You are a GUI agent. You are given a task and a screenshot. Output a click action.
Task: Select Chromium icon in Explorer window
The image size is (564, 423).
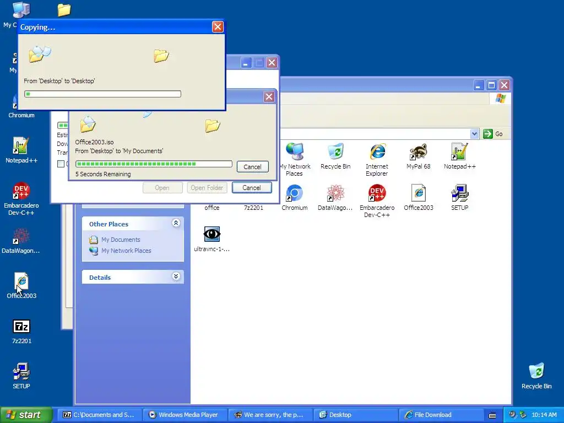(x=295, y=198)
